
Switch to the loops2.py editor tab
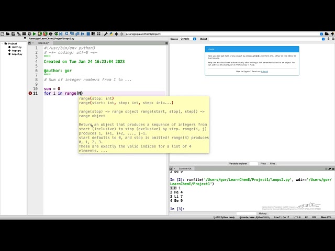(x=43, y=43)
